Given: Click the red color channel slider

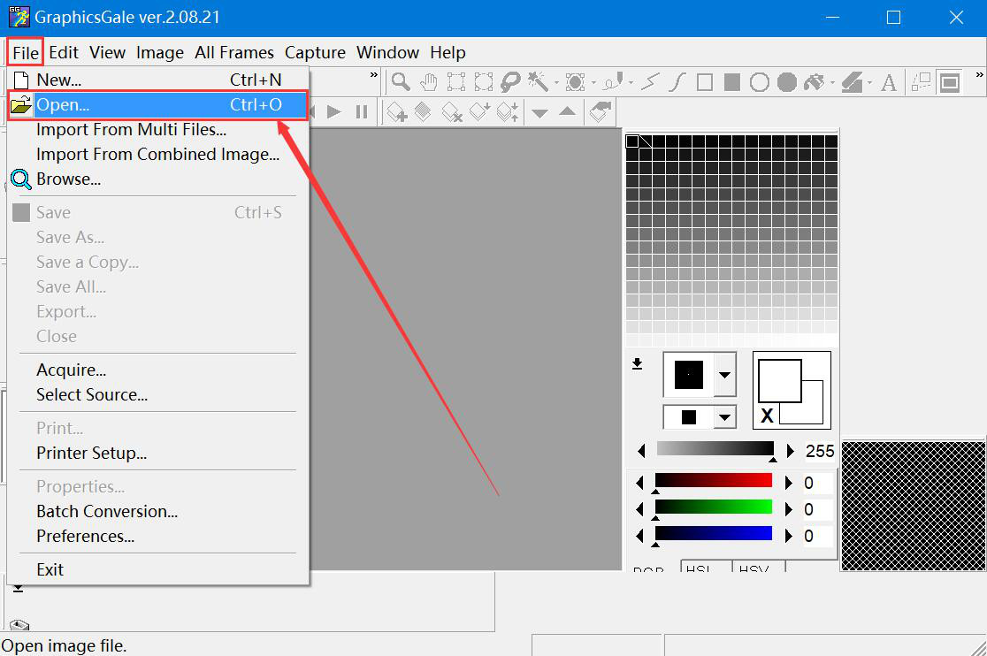Looking at the screenshot, I should [714, 482].
